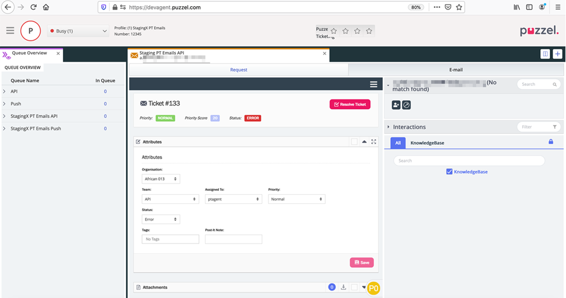Screen dimensions: 566x298
Task: Click the plus icon to add tab
Action: point(557,54)
